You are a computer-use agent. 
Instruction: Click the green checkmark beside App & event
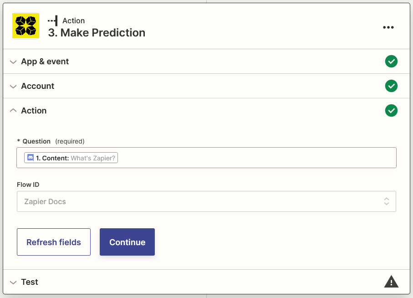click(391, 62)
